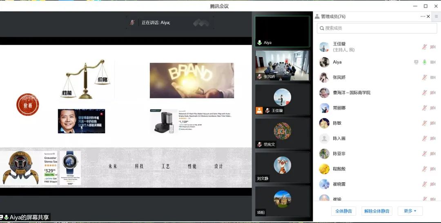Unmute 常丽娜's microphone icon

click(424, 108)
